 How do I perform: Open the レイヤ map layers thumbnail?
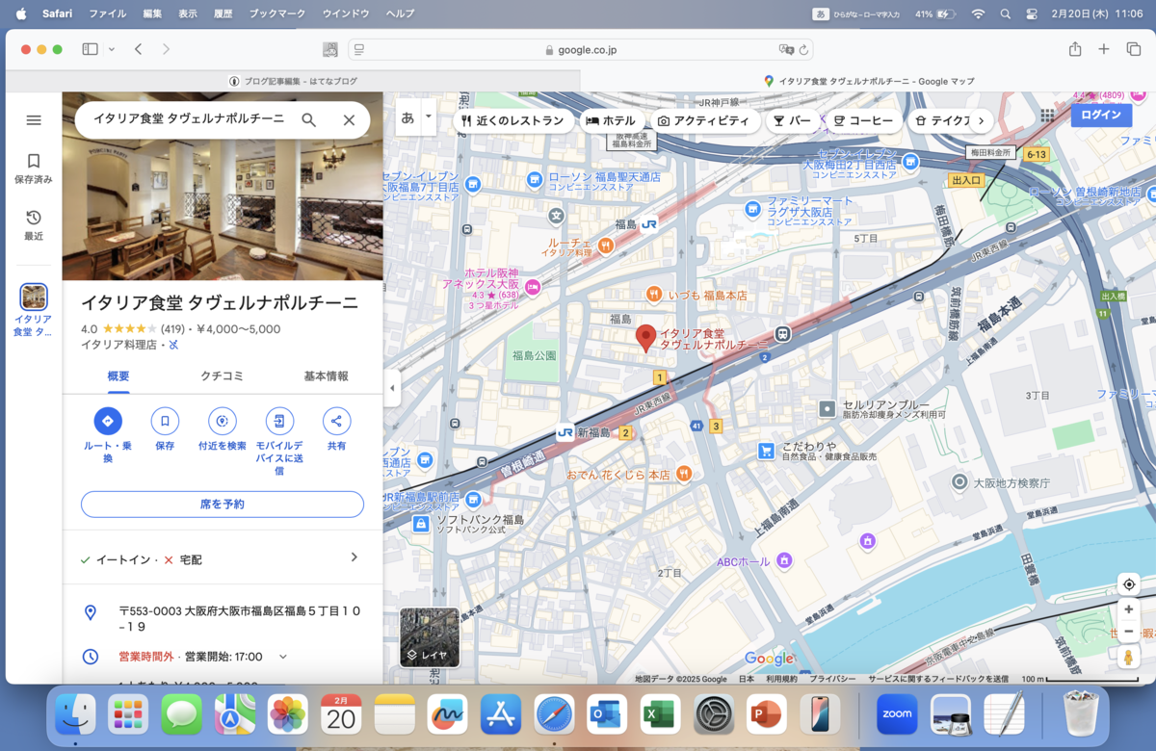tap(430, 637)
